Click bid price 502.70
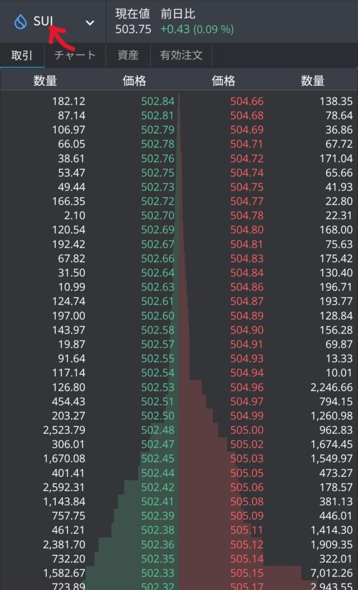This screenshot has height=590, width=358. [157, 215]
